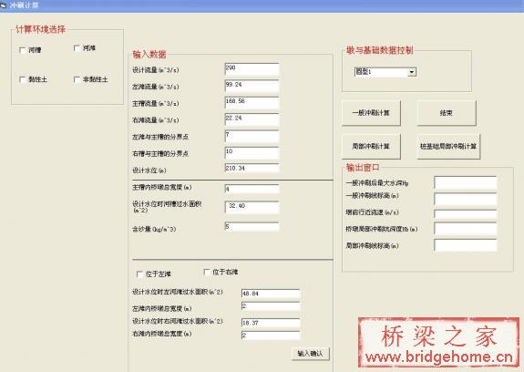
Task: Select the 设计流量 input field
Action: pos(252,69)
